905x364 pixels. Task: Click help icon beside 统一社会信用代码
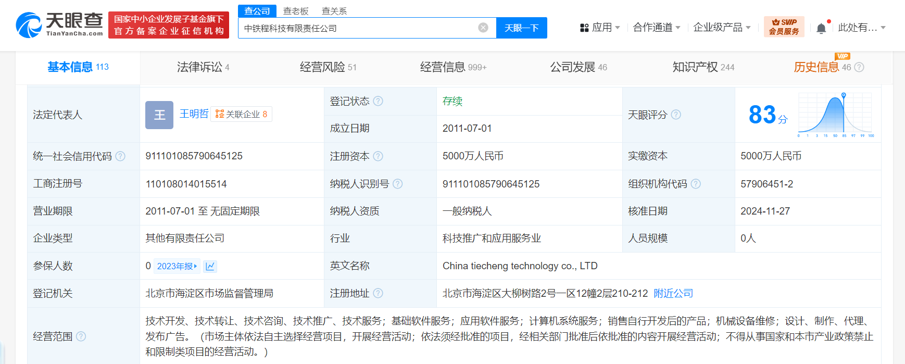(120, 156)
